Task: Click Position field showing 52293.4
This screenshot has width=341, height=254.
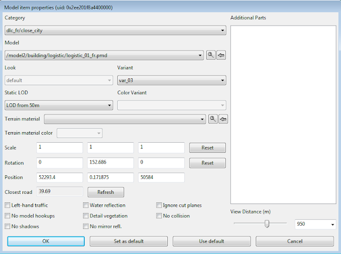Action: pos(60,177)
